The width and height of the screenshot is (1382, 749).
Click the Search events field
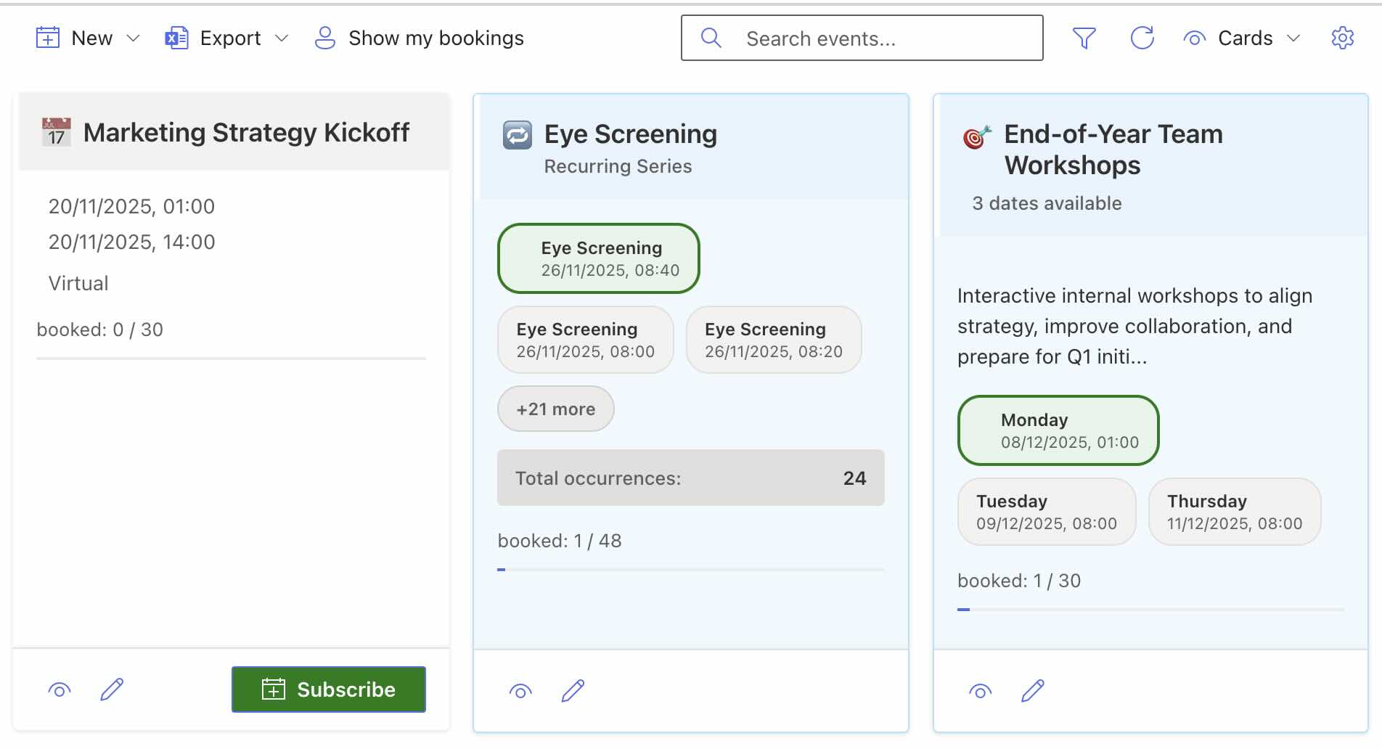pyautogui.click(x=862, y=38)
